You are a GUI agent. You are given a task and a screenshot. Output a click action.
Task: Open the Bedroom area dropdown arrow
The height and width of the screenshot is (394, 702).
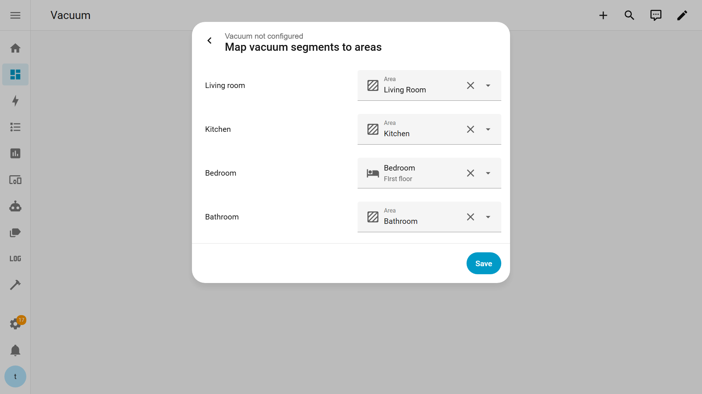click(488, 173)
